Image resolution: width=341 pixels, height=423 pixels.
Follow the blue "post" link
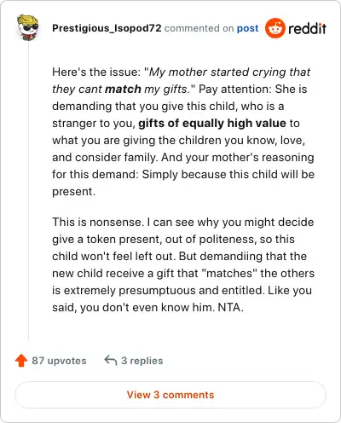[x=248, y=28]
